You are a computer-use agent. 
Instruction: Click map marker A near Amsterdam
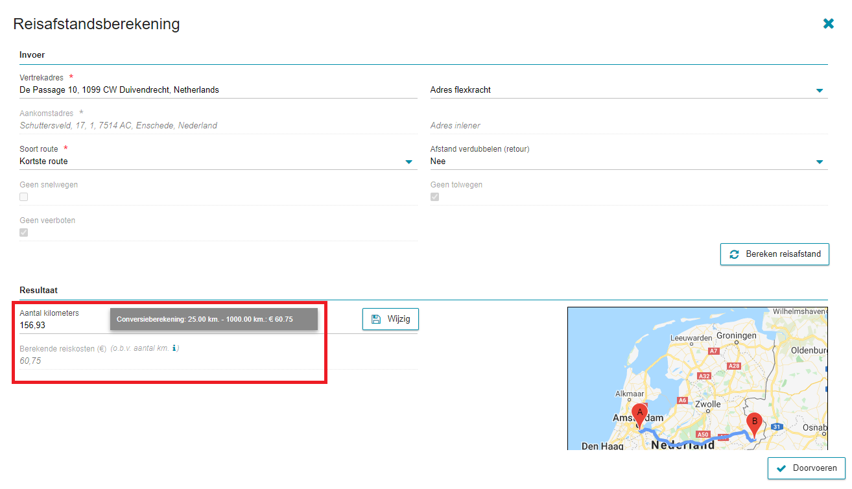pyautogui.click(x=639, y=416)
